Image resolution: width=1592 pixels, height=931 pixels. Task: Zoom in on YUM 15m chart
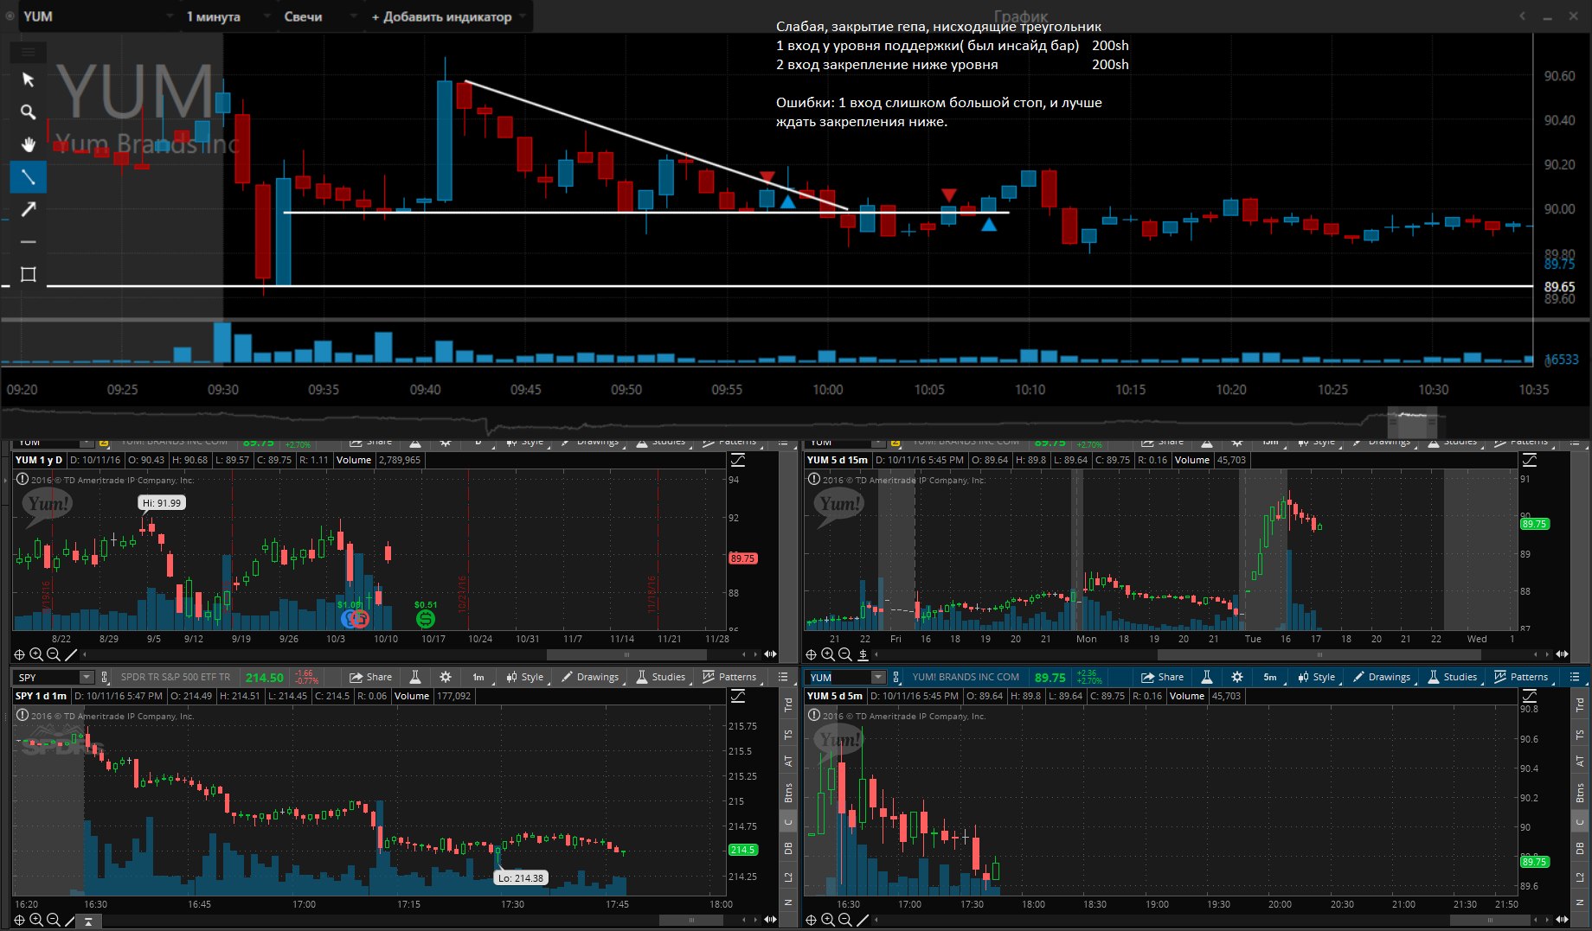pos(828,654)
